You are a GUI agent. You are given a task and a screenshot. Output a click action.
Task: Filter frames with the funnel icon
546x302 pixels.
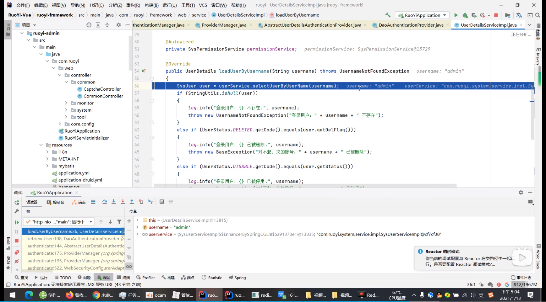[x=119, y=222]
